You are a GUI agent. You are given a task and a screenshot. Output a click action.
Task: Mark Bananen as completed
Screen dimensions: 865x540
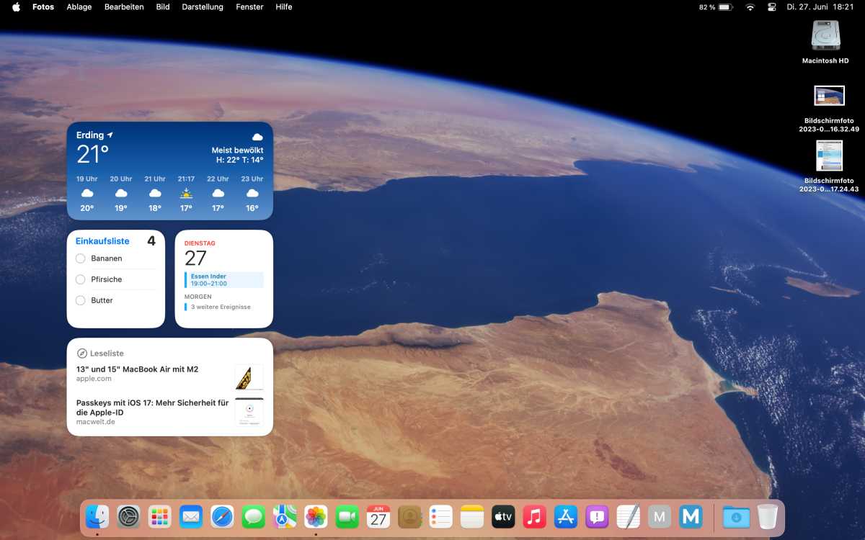tap(81, 258)
